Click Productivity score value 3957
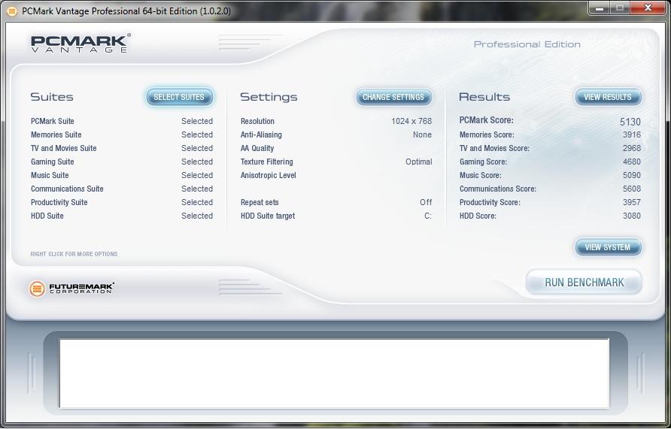 (x=632, y=203)
